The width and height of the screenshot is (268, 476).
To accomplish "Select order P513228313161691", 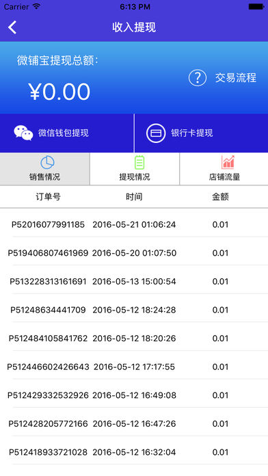I will (x=48, y=281).
